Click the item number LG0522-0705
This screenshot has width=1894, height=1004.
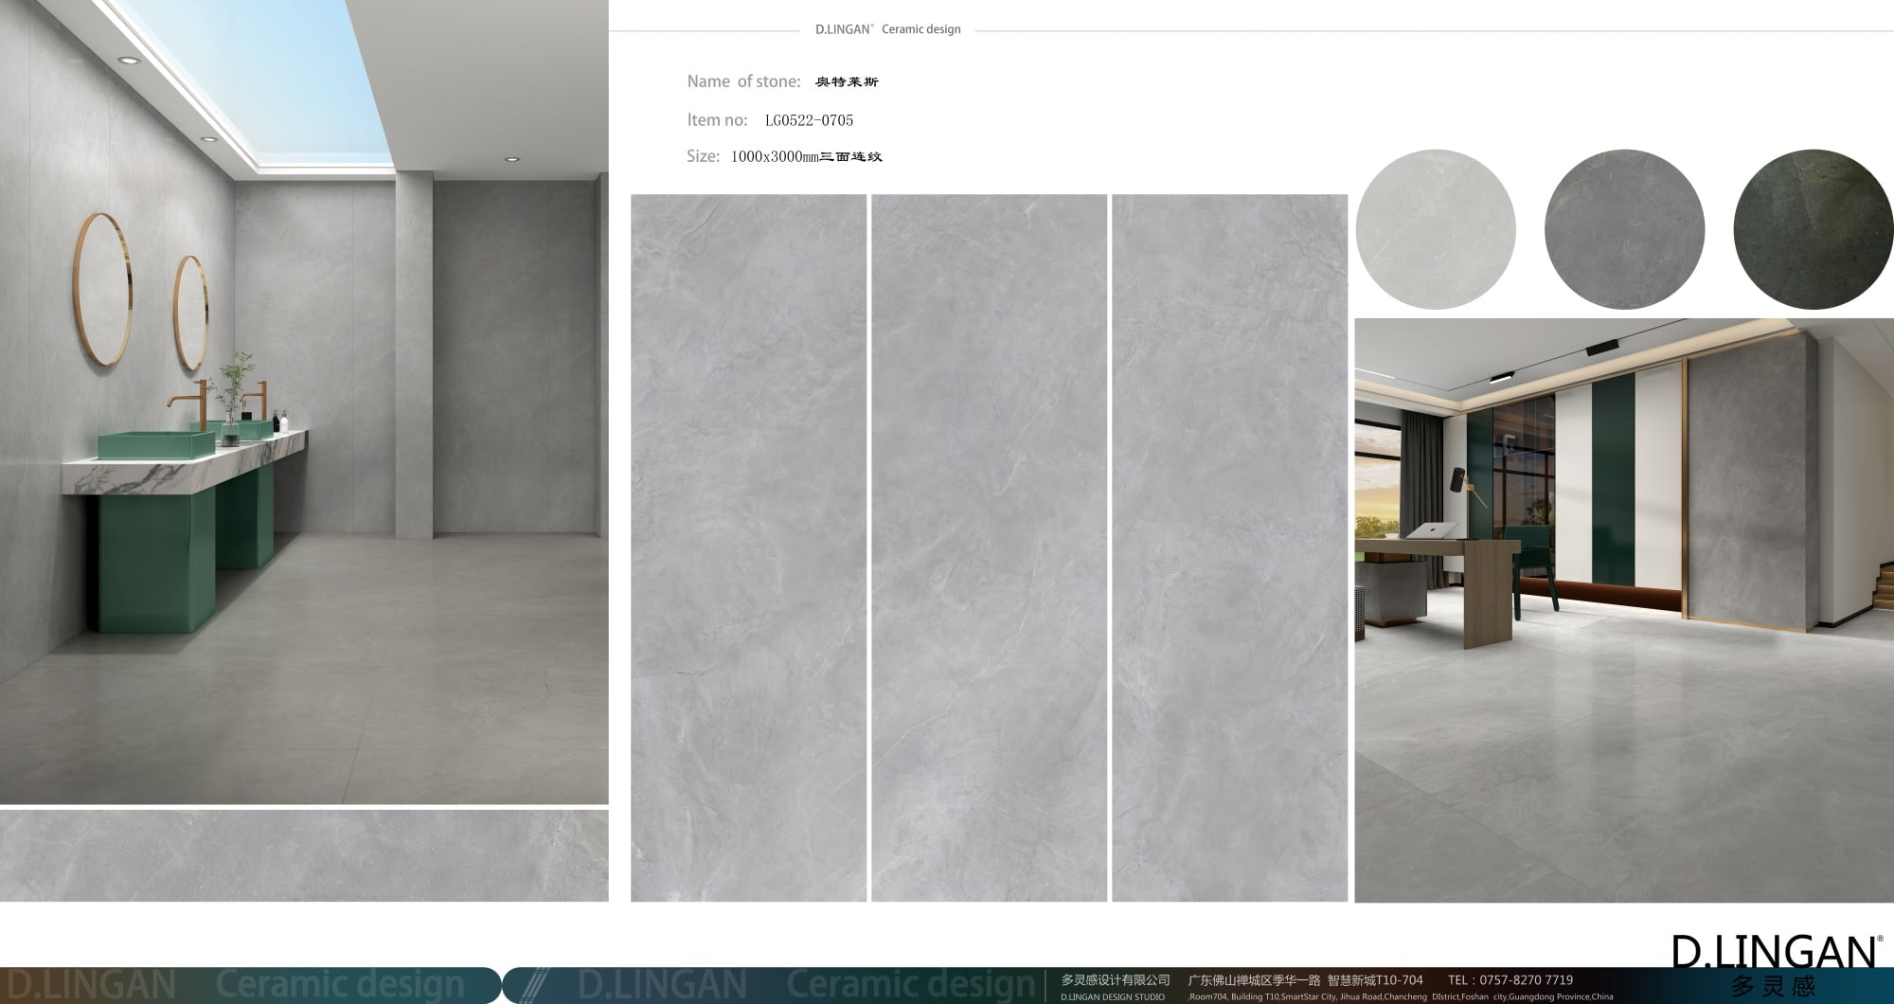[x=809, y=120]
